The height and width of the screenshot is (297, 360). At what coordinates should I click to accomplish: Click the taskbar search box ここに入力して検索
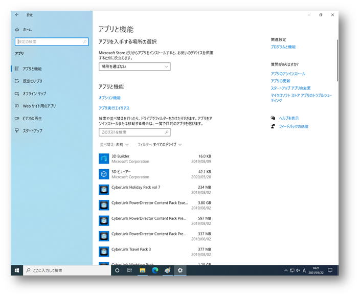coord(67,270)
